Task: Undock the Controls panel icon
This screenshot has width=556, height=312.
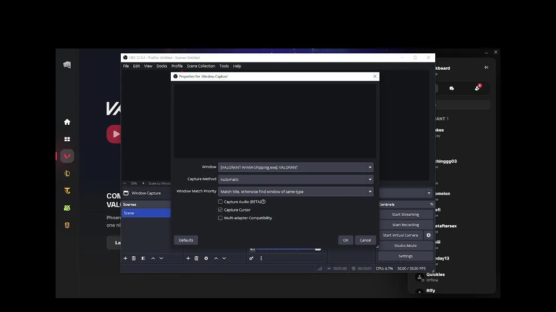Action: (x=431, y=204)
